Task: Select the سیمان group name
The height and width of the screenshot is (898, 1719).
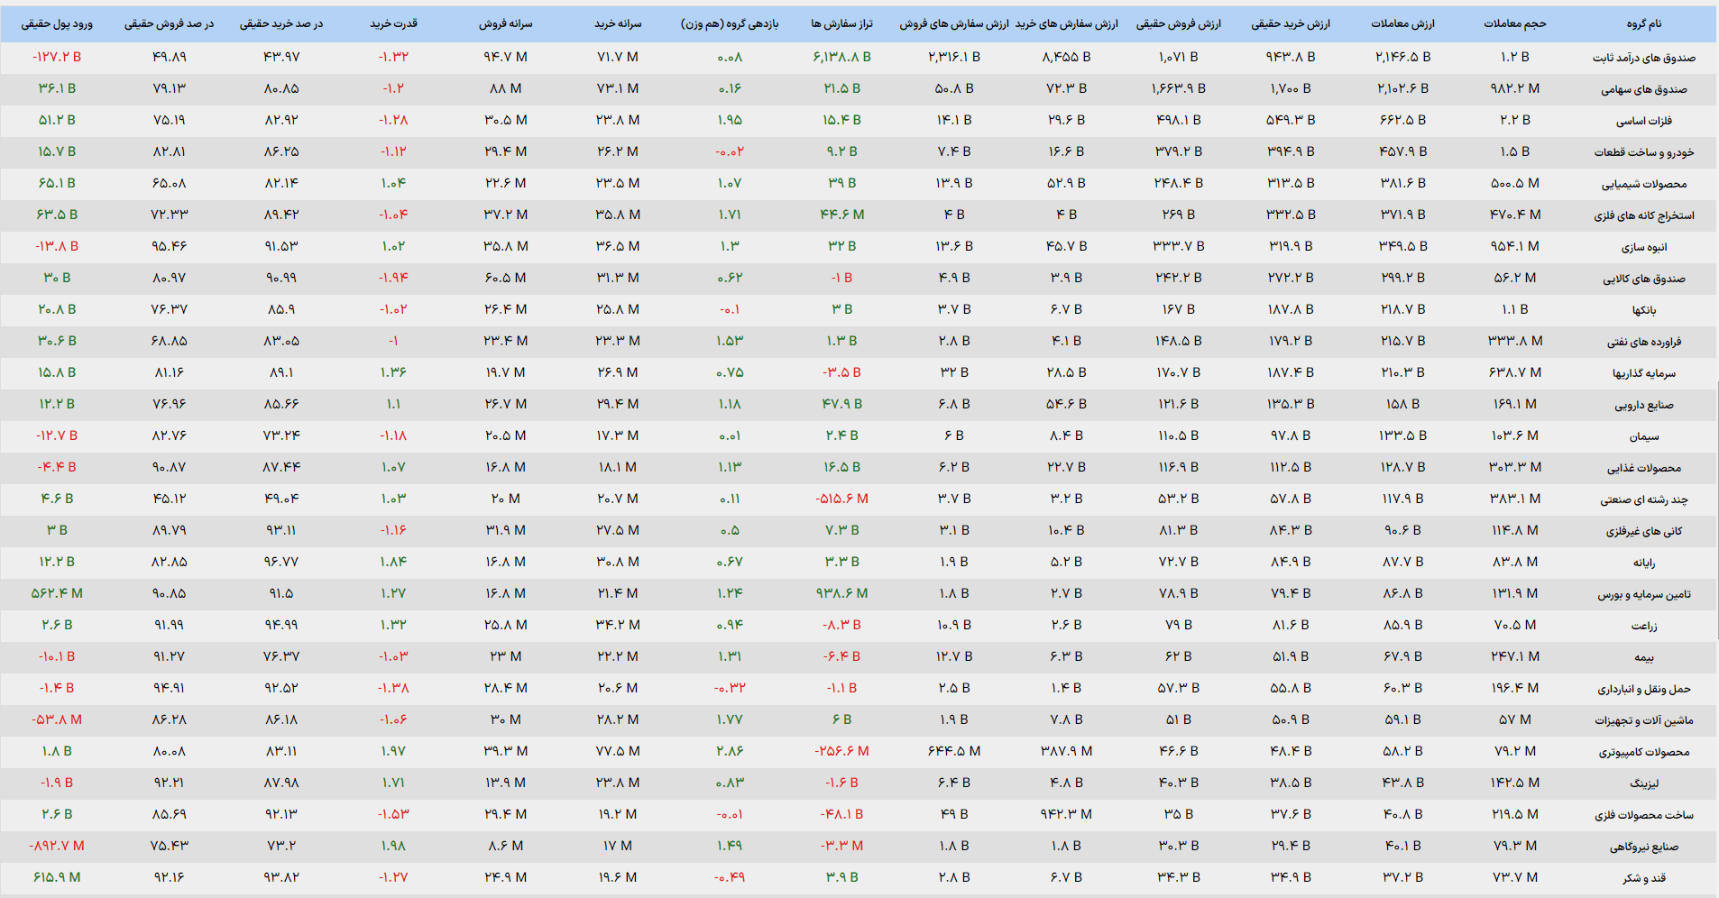Action: [1643, 436]
